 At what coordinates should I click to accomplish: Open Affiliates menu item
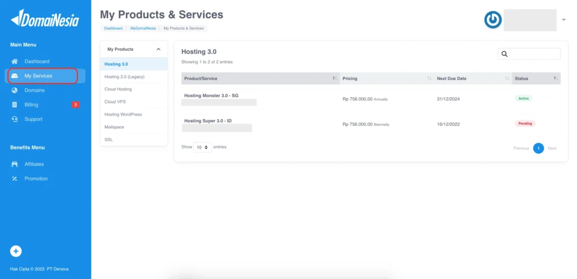pos(34,164)
